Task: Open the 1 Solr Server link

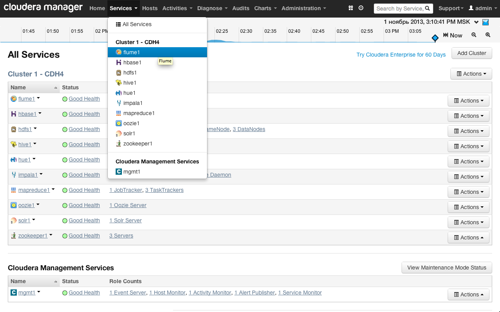Action: pyautogui.click(x=125, y=220)
